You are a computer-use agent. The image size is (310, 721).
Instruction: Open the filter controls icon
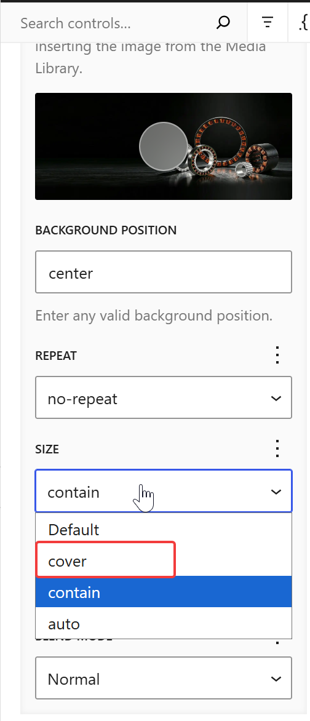(x=267, y=23)
